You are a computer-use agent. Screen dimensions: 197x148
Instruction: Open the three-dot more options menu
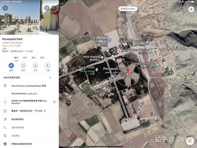54,8
